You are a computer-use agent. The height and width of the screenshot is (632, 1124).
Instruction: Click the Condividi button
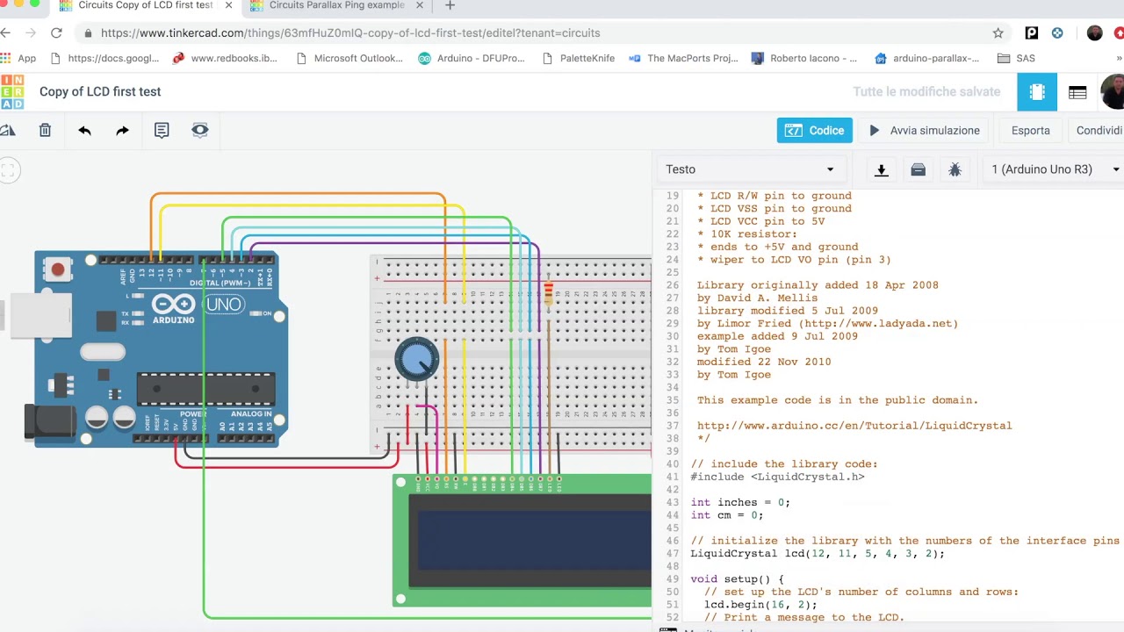pyautogui.click(x=1098, y=130)
